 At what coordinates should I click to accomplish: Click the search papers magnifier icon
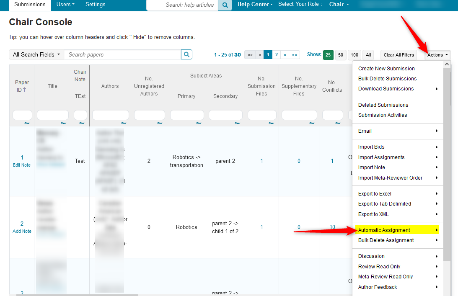point(186,54)
